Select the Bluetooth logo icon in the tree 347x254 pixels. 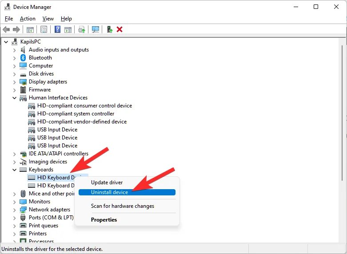pos(23,58)
